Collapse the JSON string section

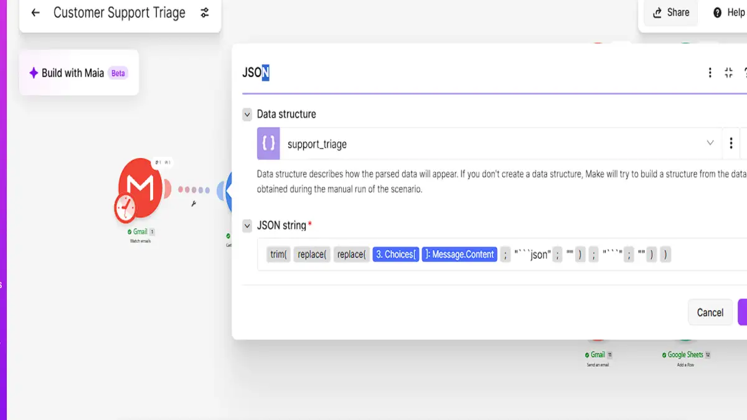click(x=248, y=225)
